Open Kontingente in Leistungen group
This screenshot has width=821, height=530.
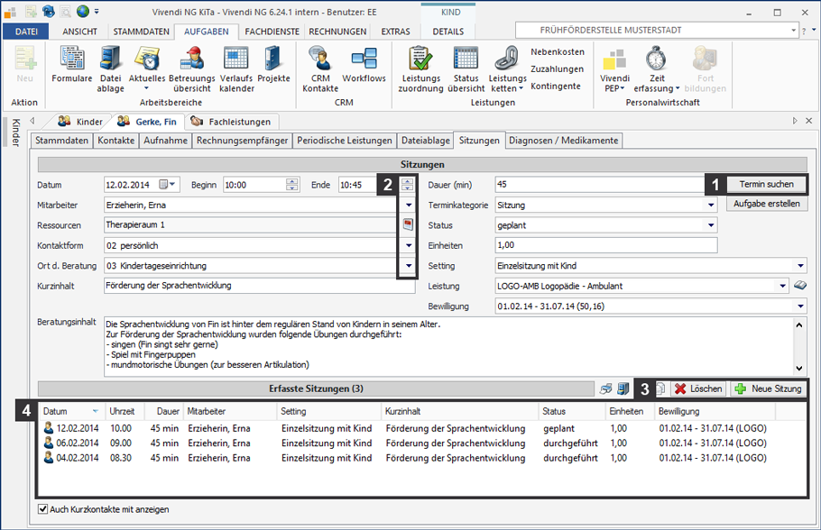(x=556, y=86)
